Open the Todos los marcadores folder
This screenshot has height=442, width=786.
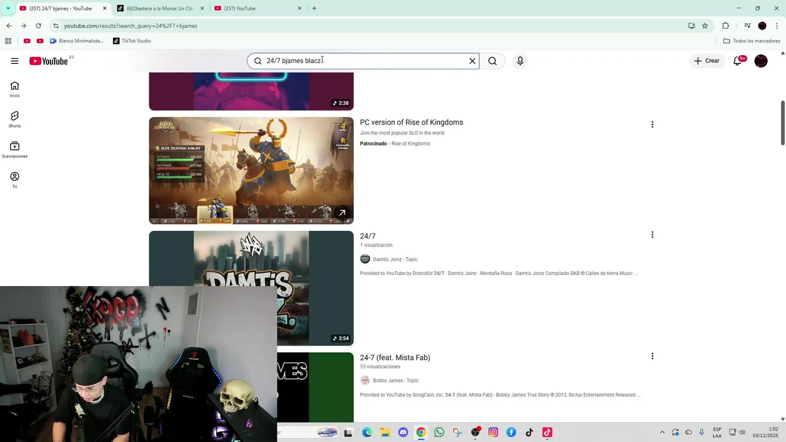pos(752,41)
